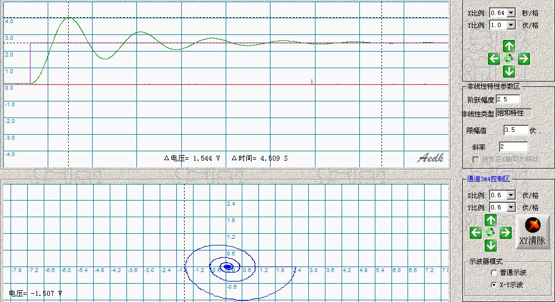This screenshot has width=555, height=302.
Task: Click the right arrow in the upper channel panel
Action: [x=523, y=59]
